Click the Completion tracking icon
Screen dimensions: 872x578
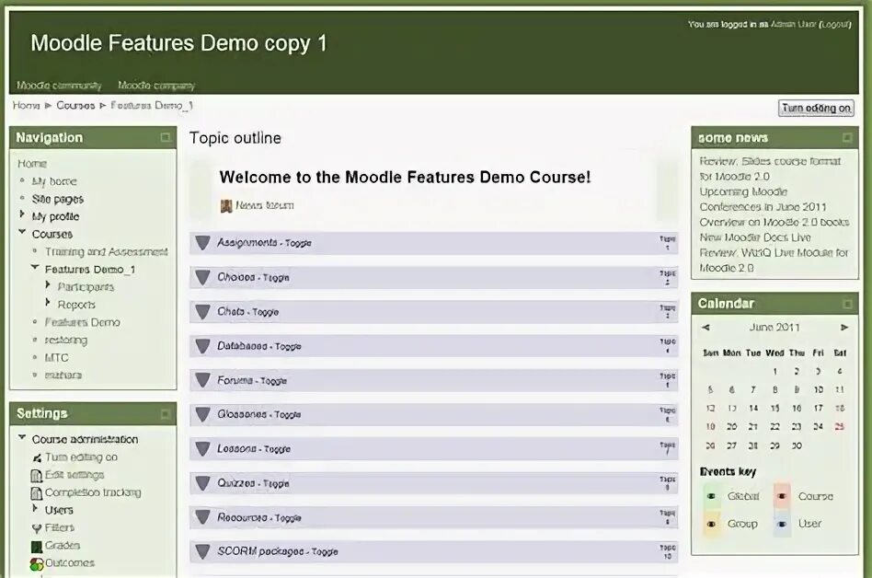[x=36, y=493]
